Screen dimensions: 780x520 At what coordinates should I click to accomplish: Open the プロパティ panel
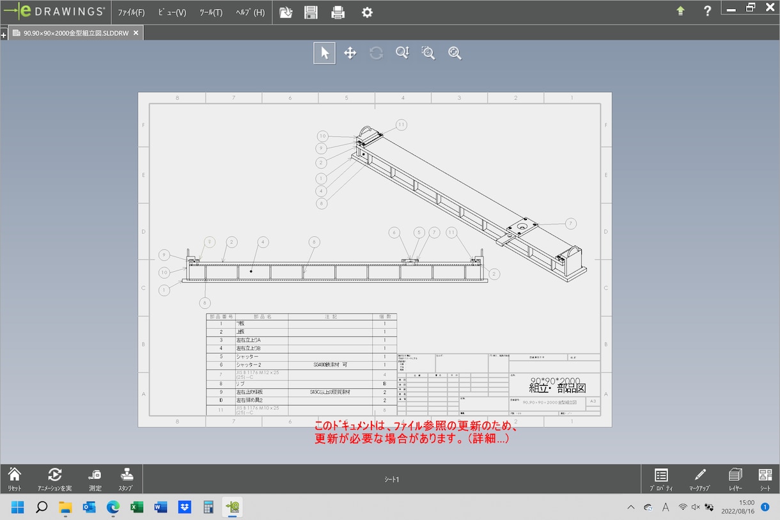click(x=661, y=479)
